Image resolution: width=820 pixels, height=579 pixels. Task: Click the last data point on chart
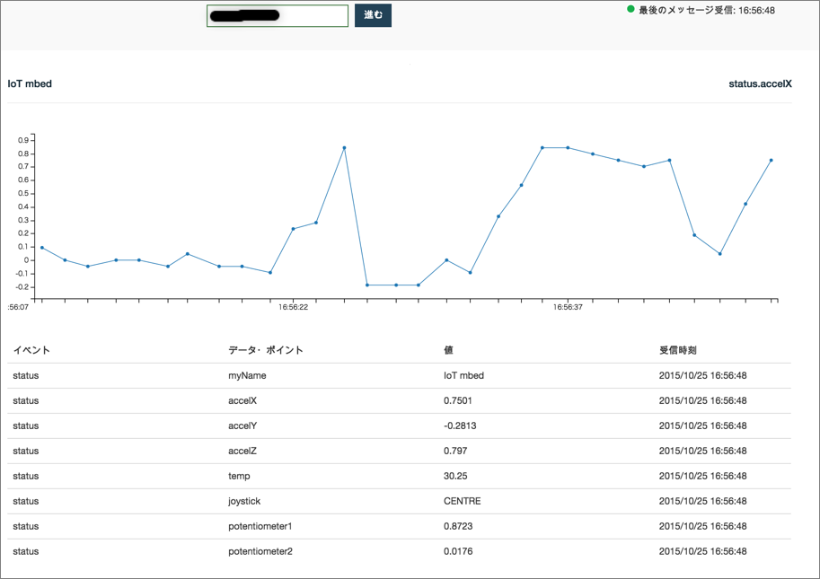pyautogui.click(x=771, y=161)
